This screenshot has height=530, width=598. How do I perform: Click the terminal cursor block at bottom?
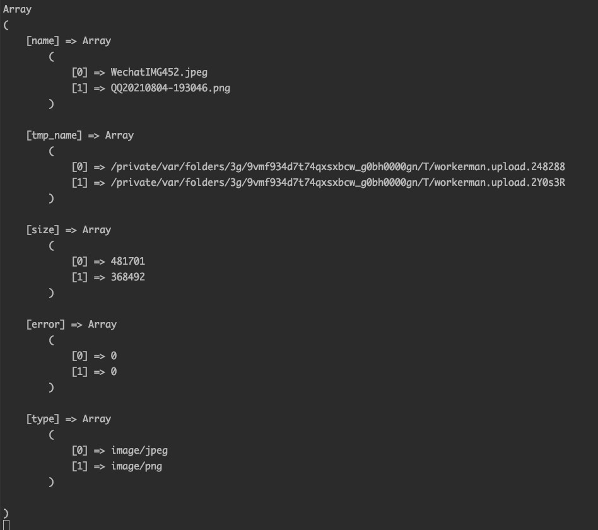click(6, 525)
